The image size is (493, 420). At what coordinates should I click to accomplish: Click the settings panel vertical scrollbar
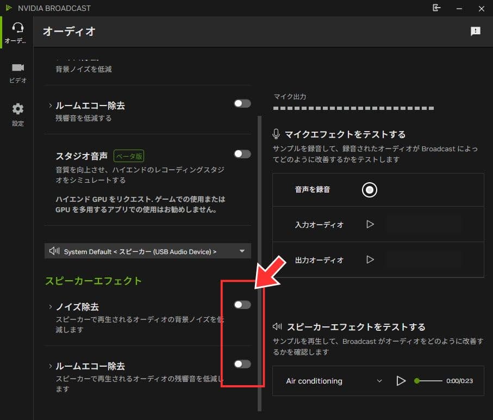259,263
